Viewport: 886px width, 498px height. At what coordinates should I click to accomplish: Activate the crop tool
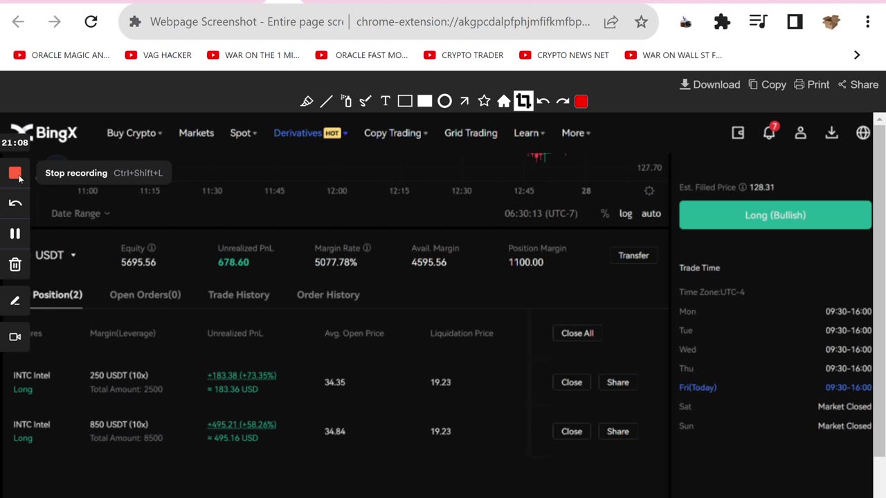(x=523, y=102)
